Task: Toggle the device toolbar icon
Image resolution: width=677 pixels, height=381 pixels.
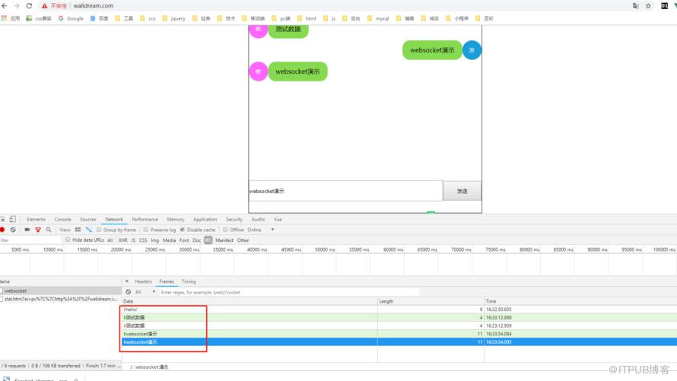Action: click(12, 219)
